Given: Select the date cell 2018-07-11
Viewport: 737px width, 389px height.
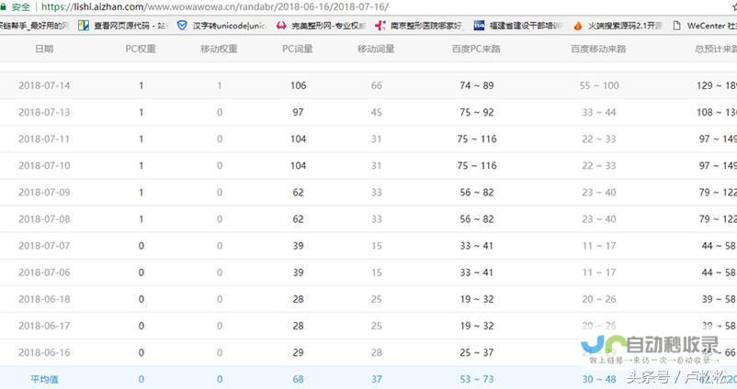Looking at the screenshot, I should click(44, 139).
